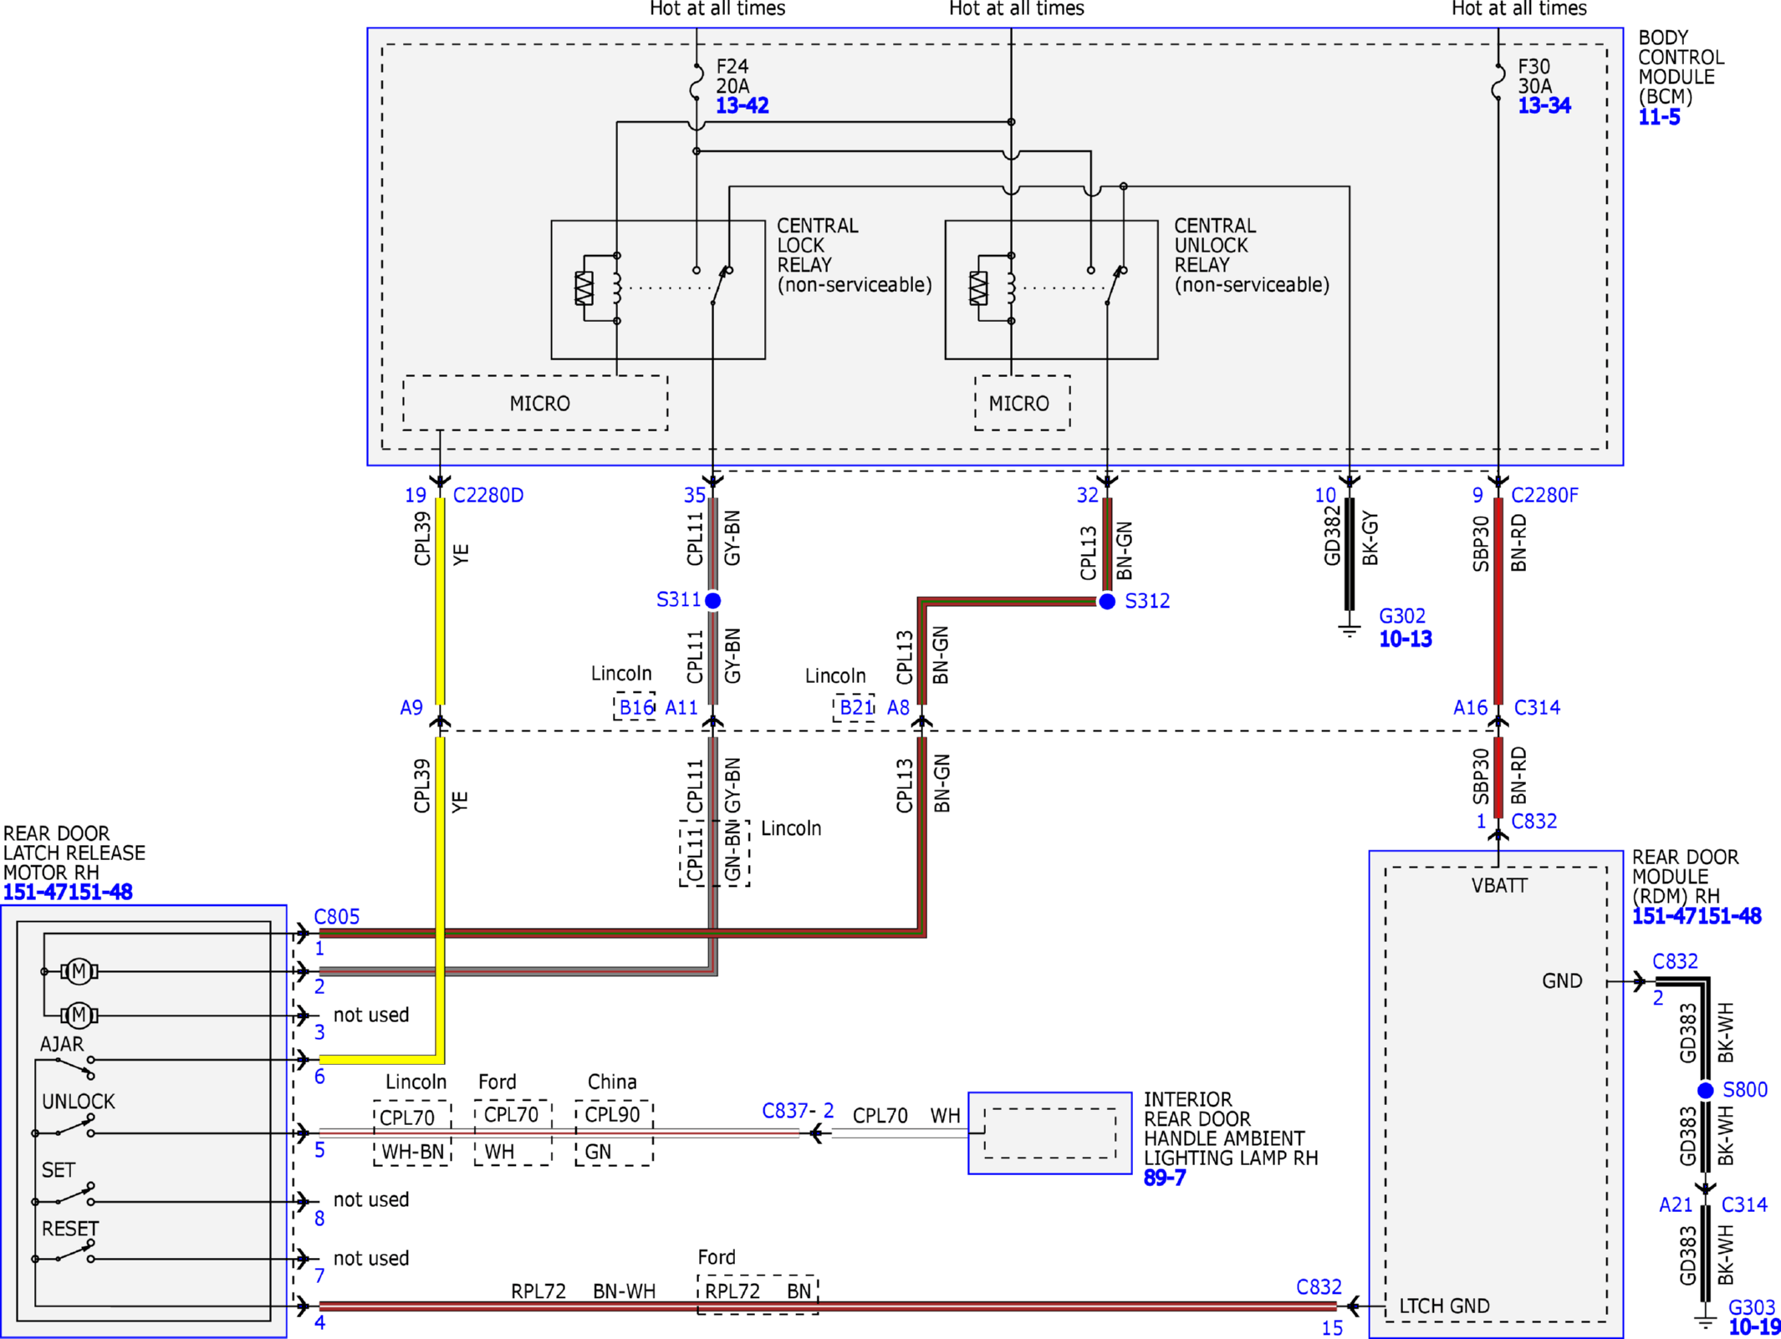Click pin label A11 on CPL11 wire
1781x1339 pixels.
(681, 708)
